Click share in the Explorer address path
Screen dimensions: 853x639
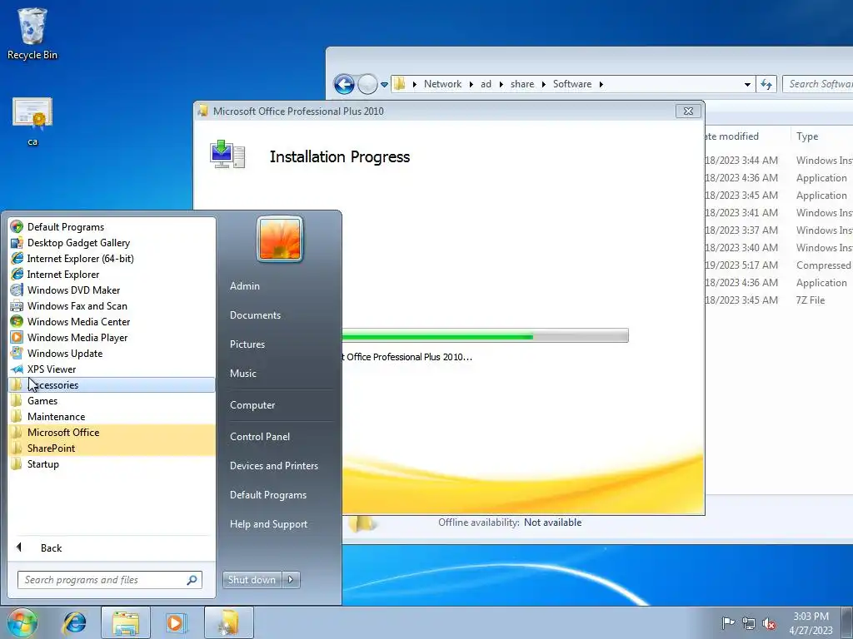coord(522,84)
